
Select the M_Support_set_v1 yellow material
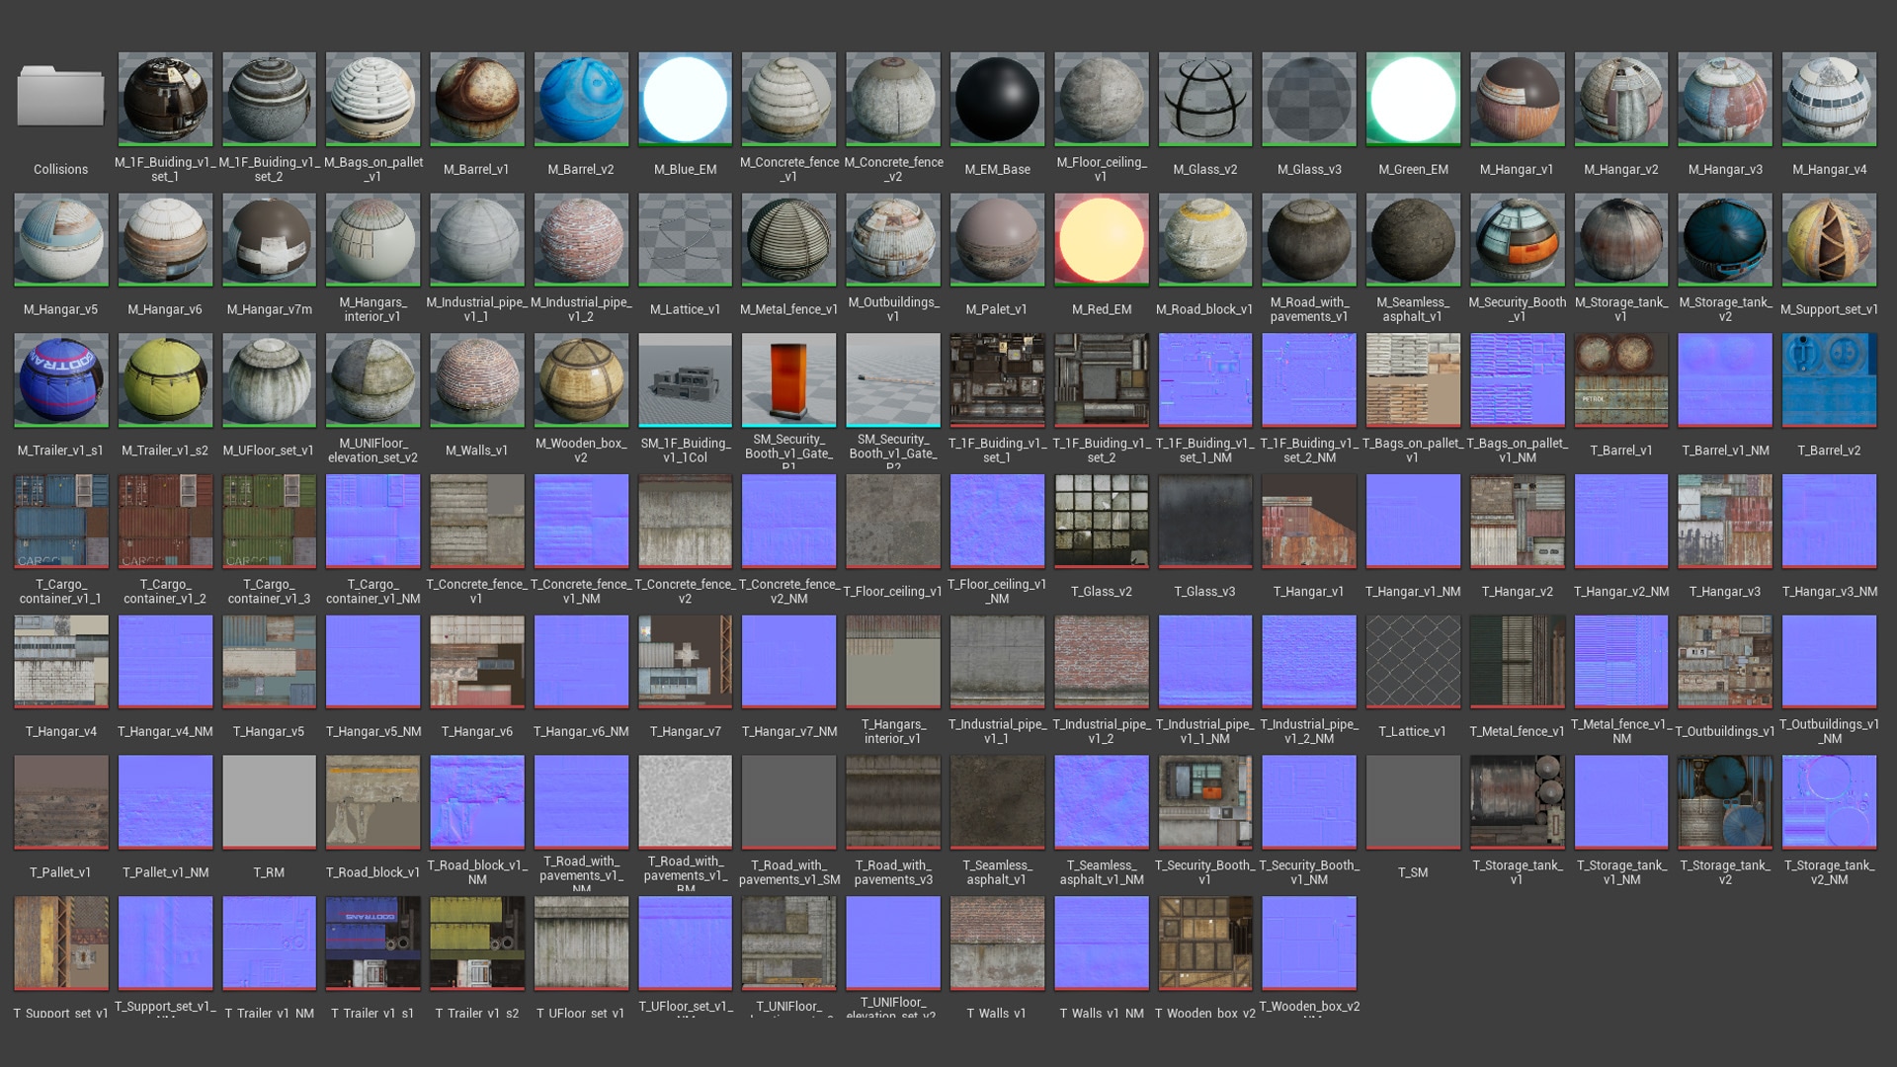pos(1829,239)
